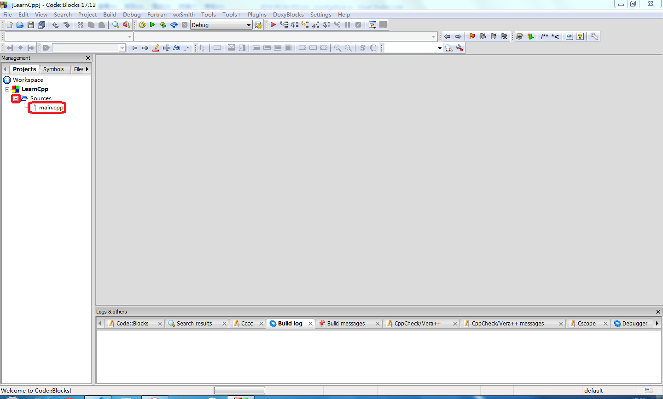Click the jump back arrow near bookmarks

point(447,36)
